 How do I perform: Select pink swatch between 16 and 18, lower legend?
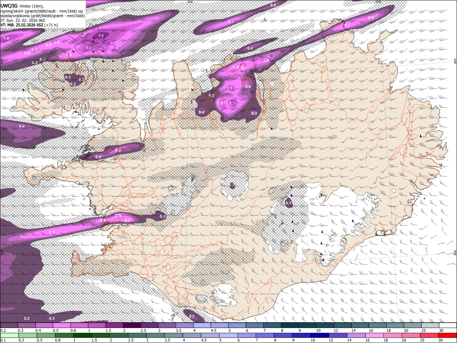coord(375,335)
